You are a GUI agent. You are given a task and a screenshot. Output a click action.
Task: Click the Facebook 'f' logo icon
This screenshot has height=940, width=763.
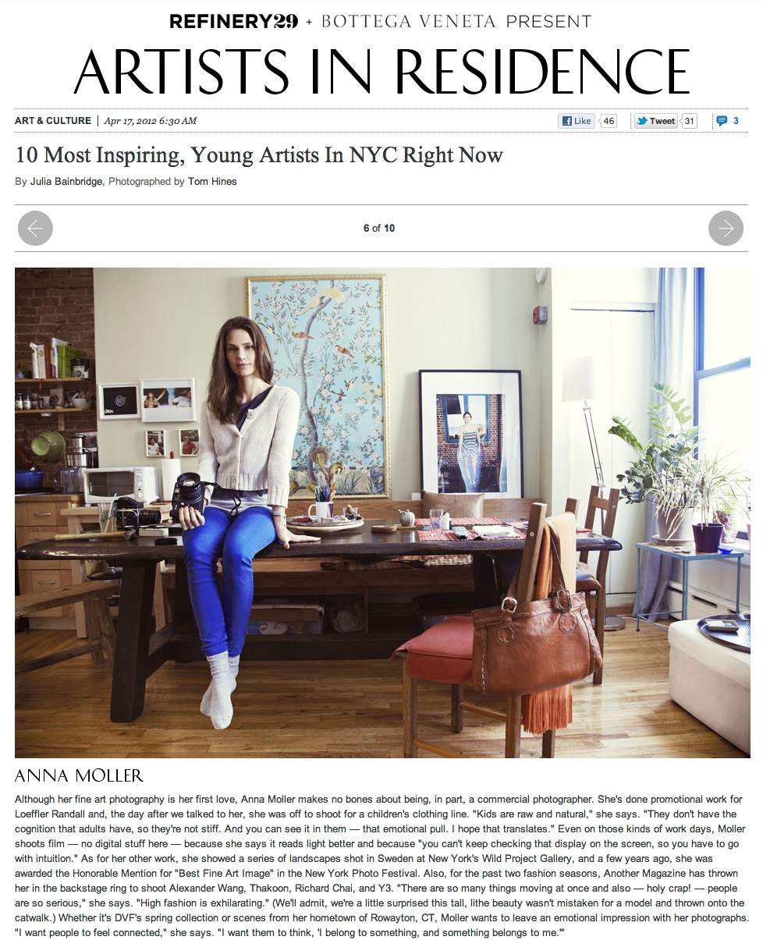pos(566,121)
